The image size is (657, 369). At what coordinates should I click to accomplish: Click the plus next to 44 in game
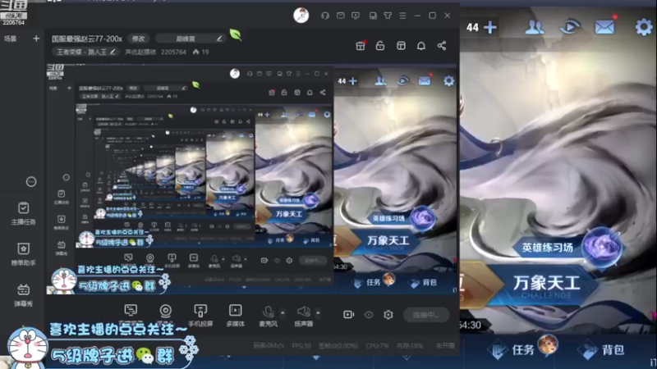click(x=489, y=28)
